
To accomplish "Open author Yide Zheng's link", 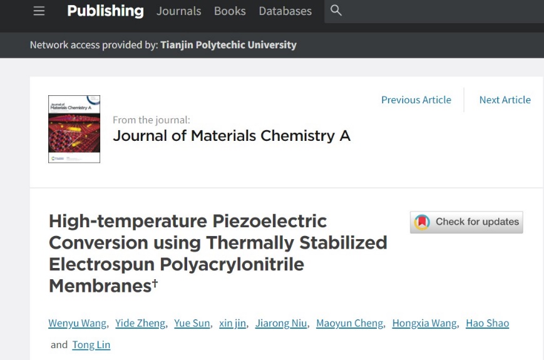I will (140, 323).
